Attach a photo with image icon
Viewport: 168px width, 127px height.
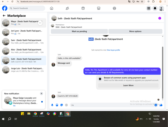click(x=57, y=105)
